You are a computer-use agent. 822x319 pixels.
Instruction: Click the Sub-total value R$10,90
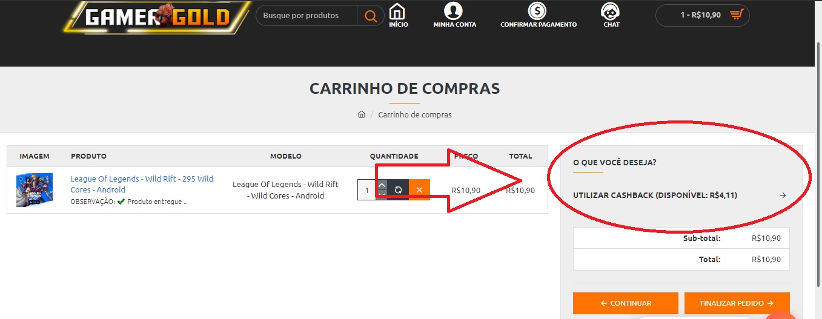click(766, 238)
